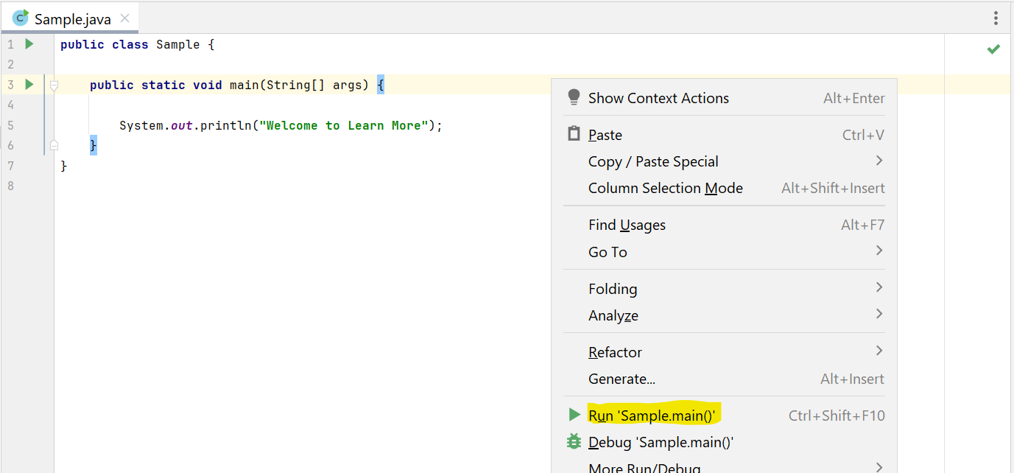This screenshot has width=1014, height=473.
Task: Click the bug icon next to Debug Sample.main()
Action: tap(574, 442)
